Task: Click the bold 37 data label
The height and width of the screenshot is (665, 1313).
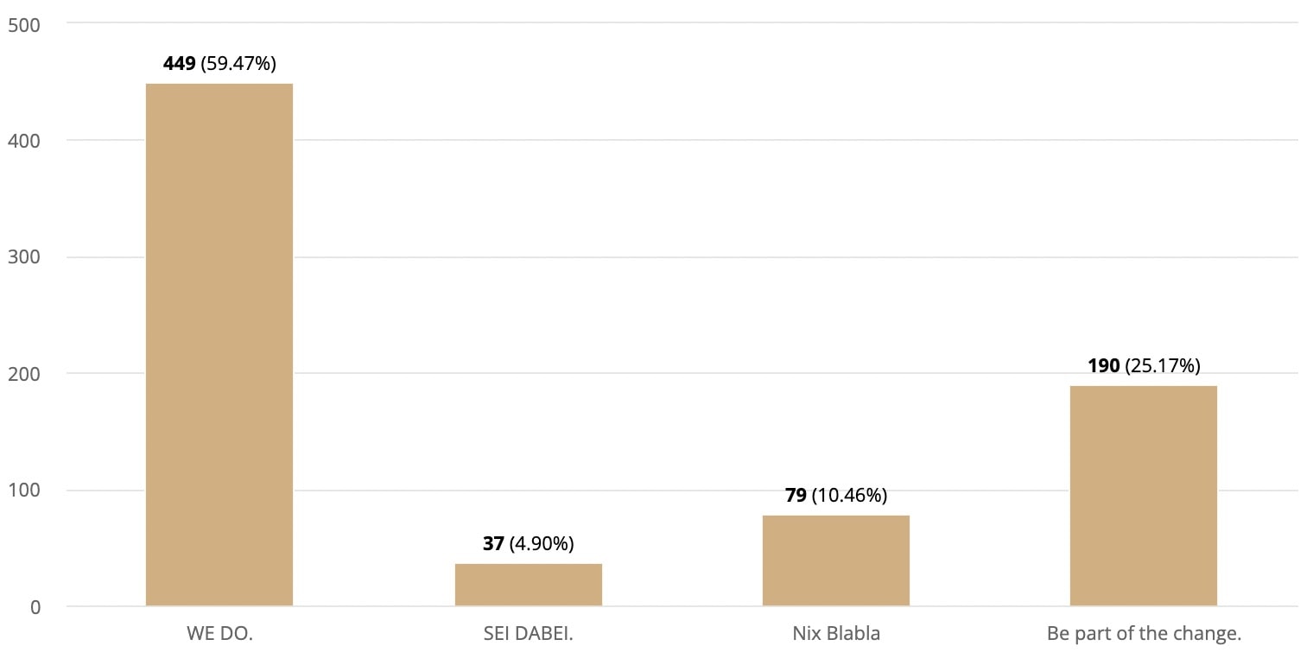Action: (x=493, y=543)
